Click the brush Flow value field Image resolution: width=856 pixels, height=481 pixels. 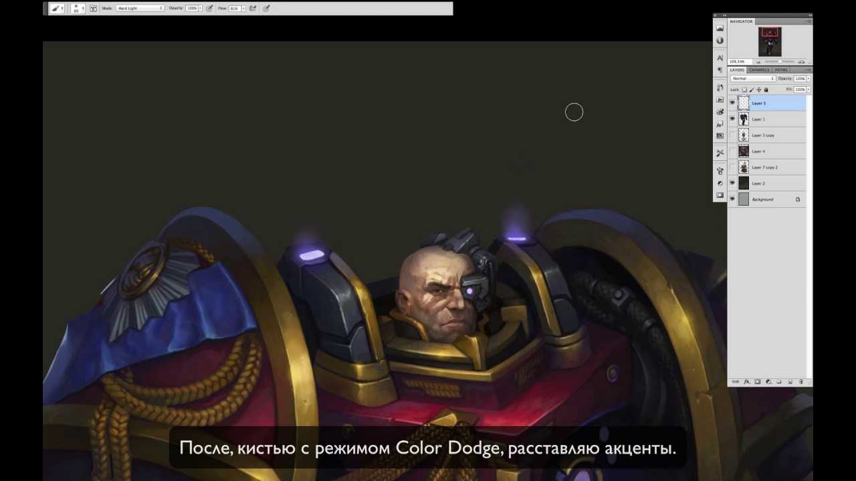[x=234, y=8]
